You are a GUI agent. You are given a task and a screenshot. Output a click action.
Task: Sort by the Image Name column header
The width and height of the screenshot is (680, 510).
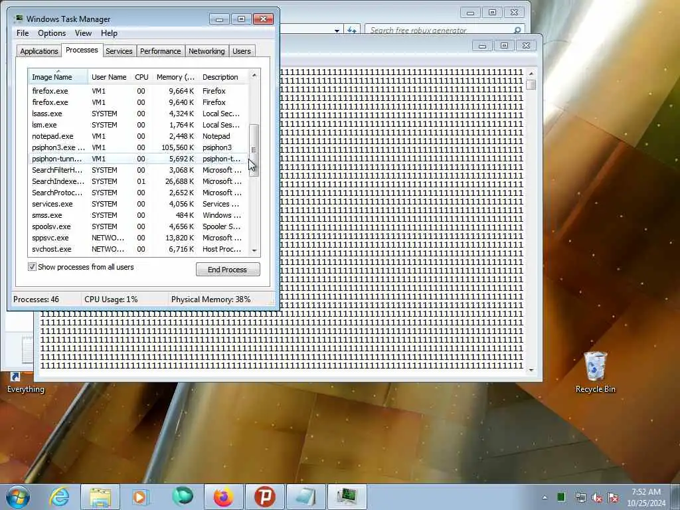58,77
